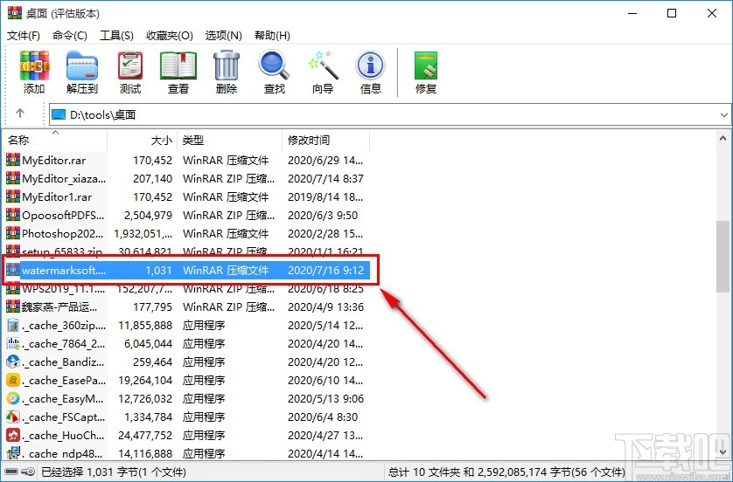
Task: Click icon of Photoshop202 archive
Action: click(x=13, y=233)
